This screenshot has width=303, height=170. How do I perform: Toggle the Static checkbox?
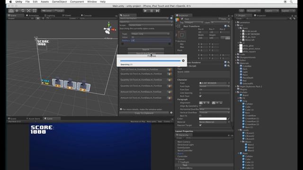[x=220, y=19]
